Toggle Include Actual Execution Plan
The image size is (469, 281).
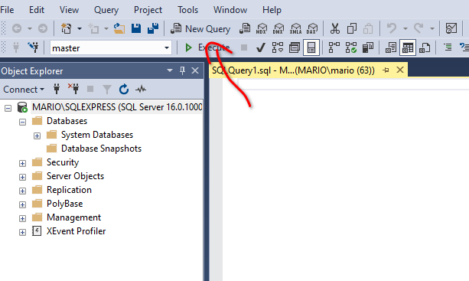(334, 47)
